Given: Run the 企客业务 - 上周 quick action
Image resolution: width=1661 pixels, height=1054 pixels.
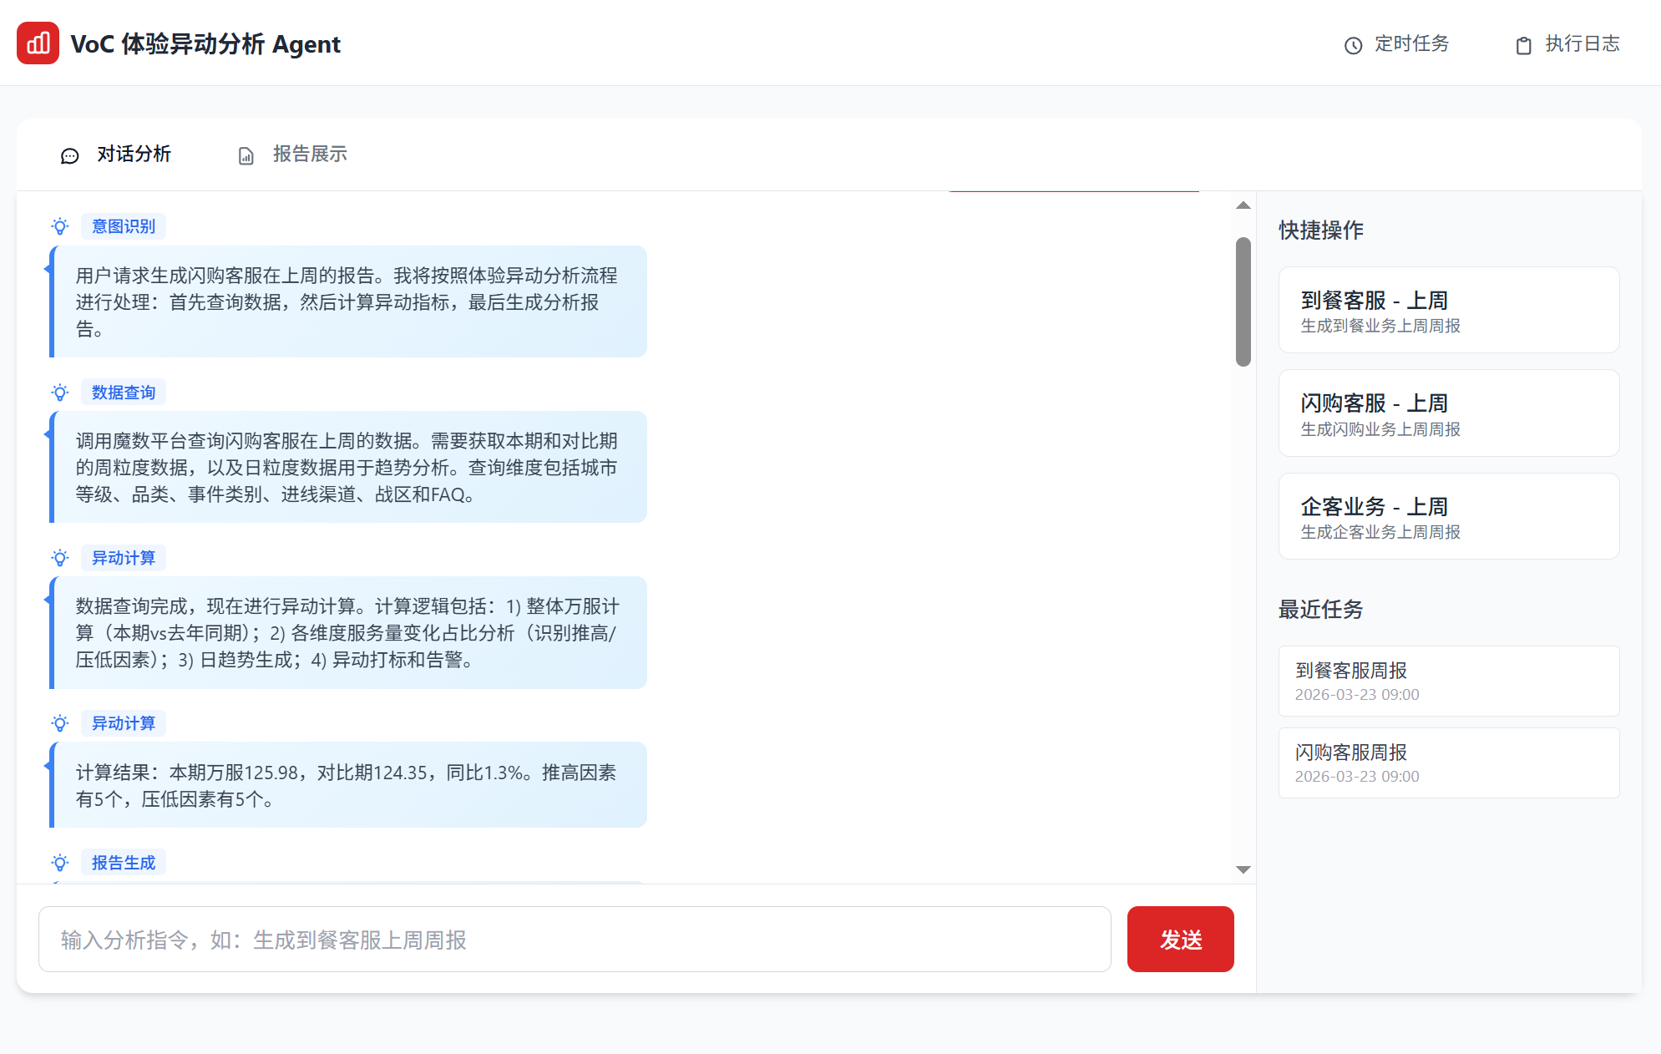Looking at the screenshot, I should 1449,516.
